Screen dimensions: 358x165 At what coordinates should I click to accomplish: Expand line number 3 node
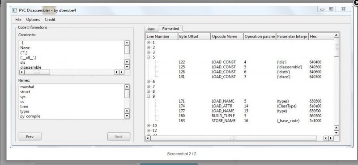click(149, 52)
